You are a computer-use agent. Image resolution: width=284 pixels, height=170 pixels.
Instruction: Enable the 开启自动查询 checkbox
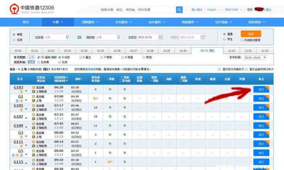click(242, 40)
